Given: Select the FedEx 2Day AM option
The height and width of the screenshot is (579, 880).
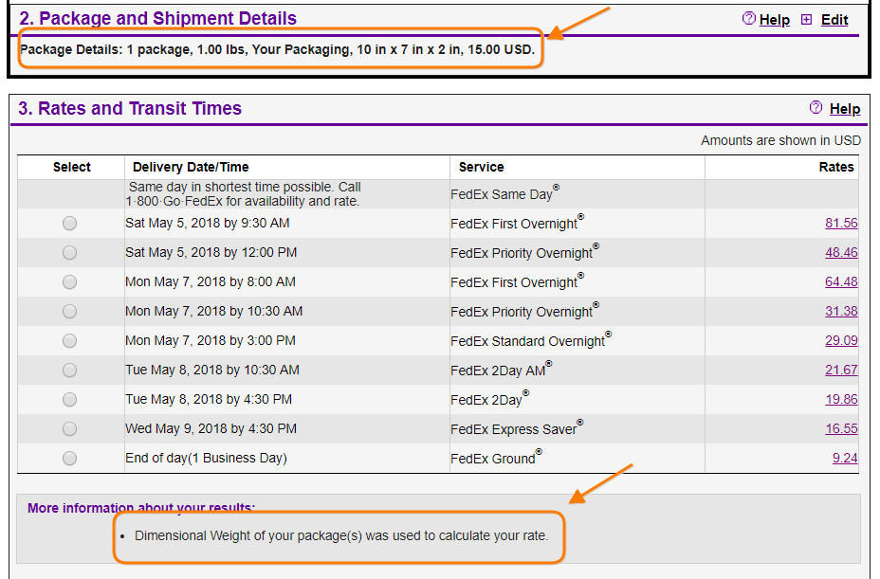Looking at the screenshot, I should point(68,369).
